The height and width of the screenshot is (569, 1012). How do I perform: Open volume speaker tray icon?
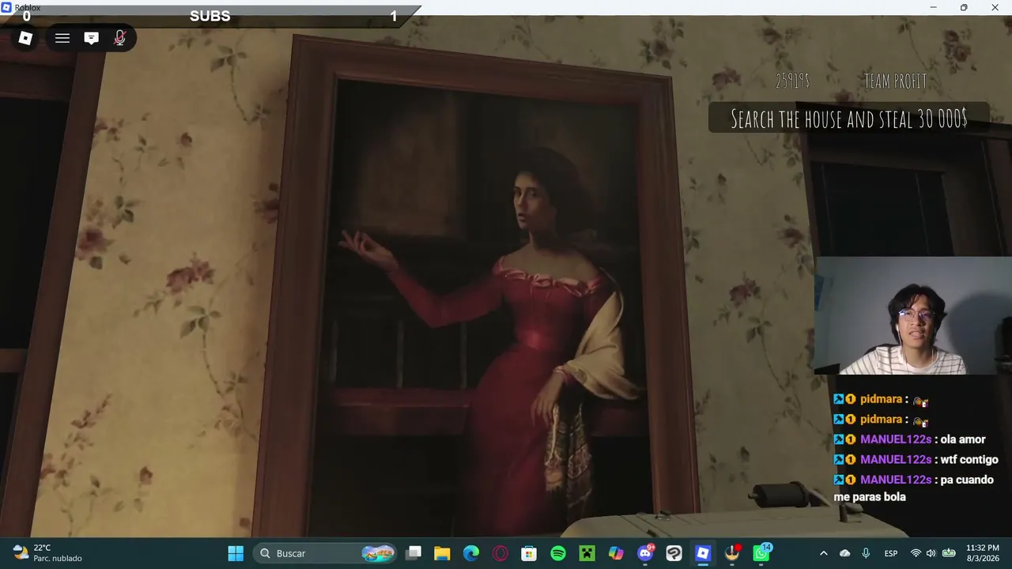pos(931,553)
